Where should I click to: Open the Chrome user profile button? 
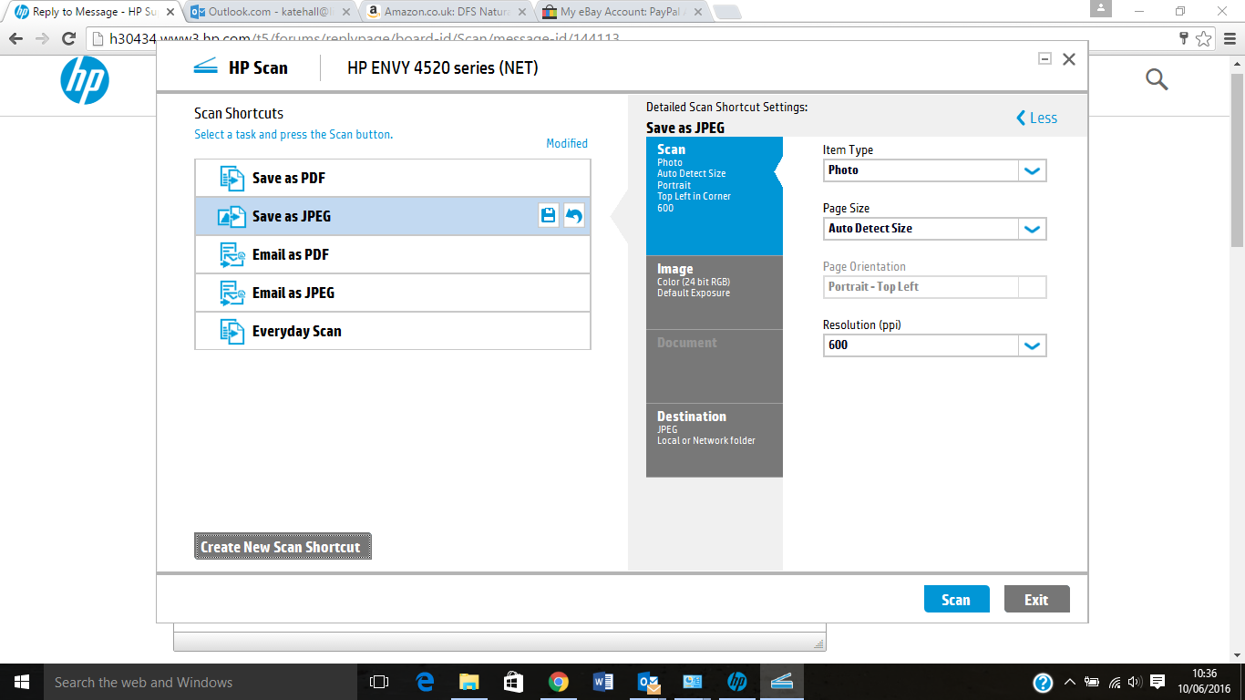[1101, 9]
